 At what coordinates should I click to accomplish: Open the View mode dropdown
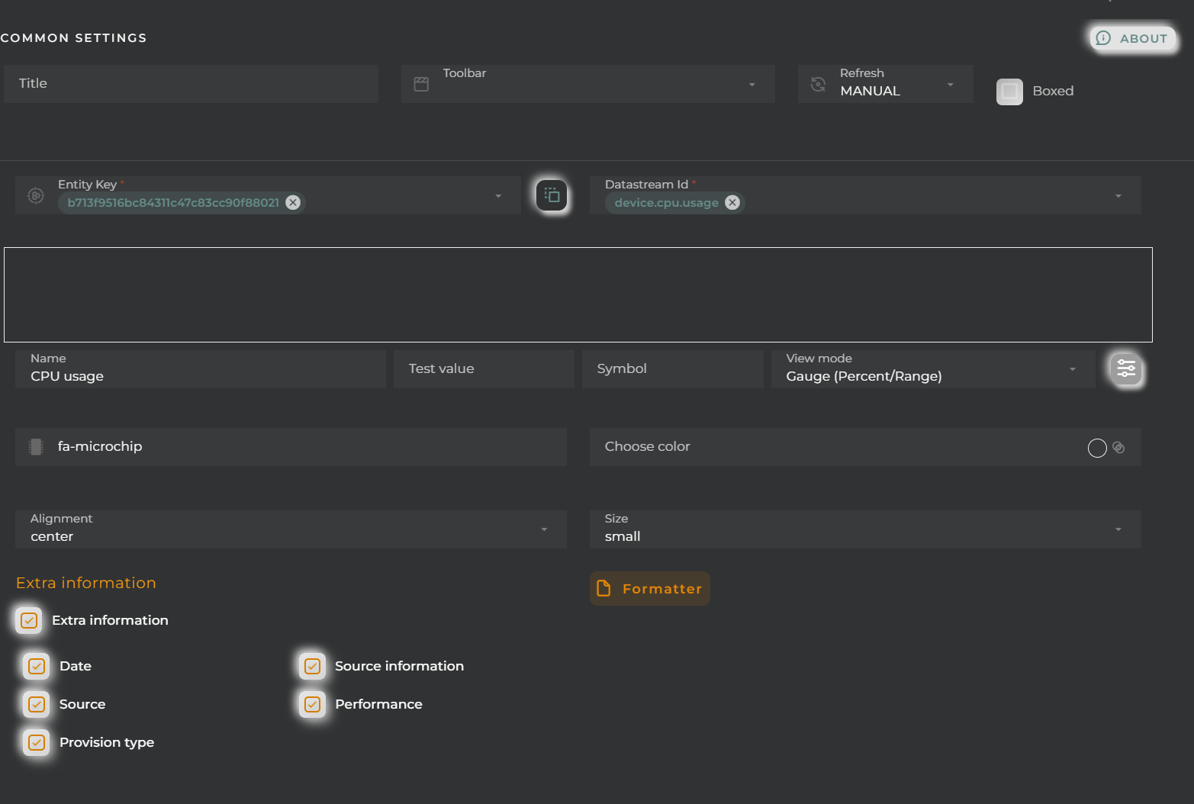(933, 369)
